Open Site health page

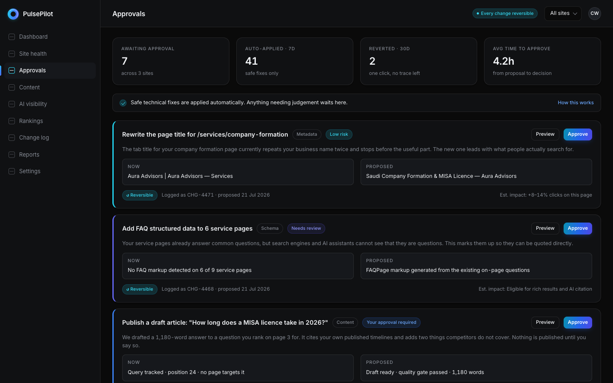pos(50,54)
